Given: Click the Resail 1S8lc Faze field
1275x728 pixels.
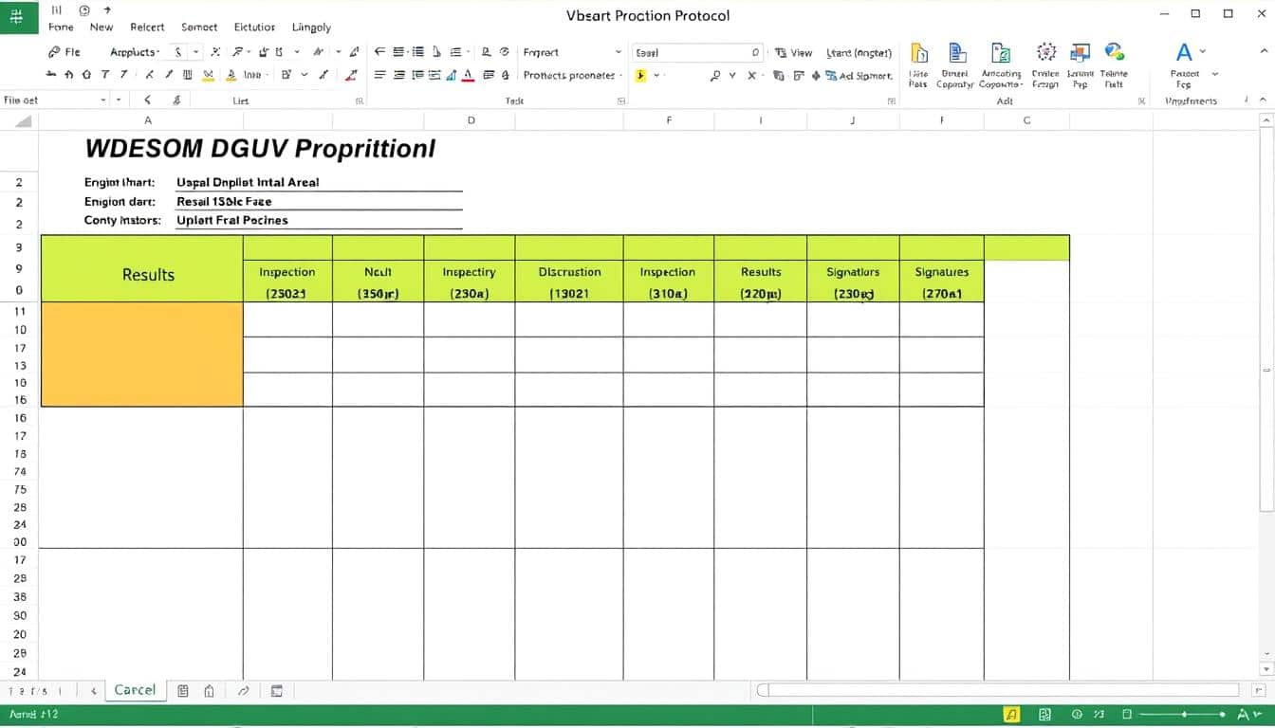Looking at the screenshot, I should pyautogui.click(x=319, y=201).
